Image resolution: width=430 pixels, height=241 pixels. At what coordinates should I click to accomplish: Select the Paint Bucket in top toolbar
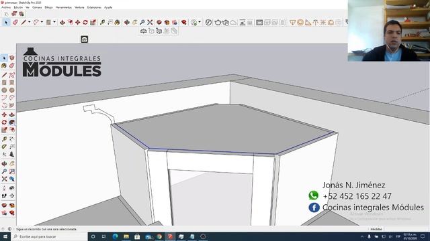pos(117,22)
